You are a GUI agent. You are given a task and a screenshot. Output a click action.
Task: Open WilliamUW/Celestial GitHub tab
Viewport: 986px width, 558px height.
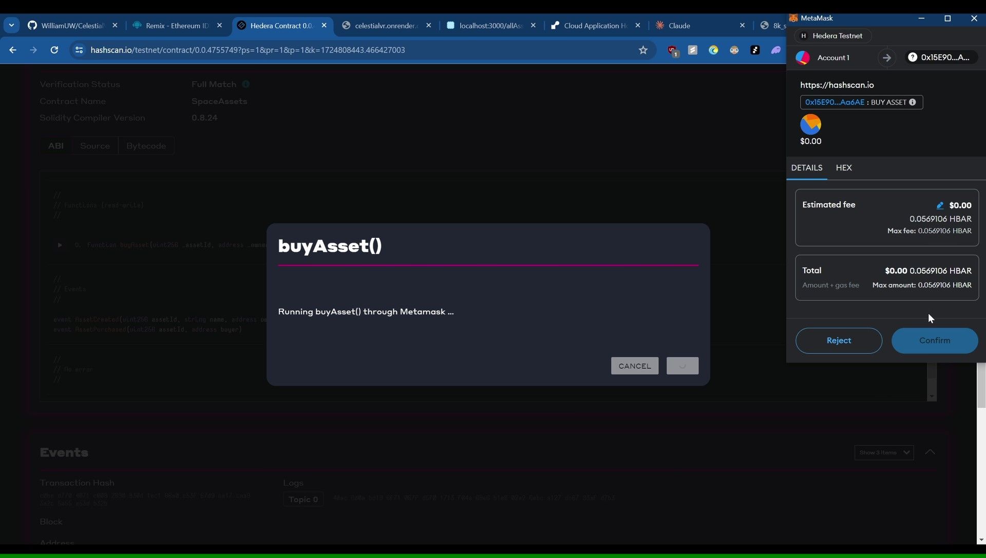(72, 25)
